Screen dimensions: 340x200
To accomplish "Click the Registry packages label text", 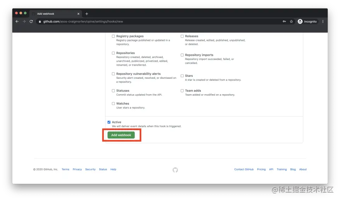I will 130,36.
